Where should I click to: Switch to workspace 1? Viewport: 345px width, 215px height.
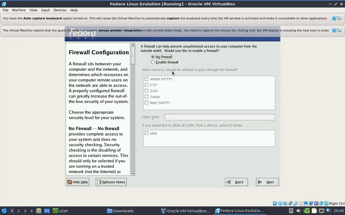pyautogui.click(x=12, y=211)
